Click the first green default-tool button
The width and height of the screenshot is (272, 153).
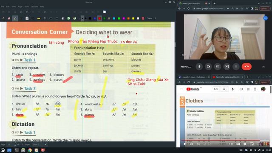68,18
